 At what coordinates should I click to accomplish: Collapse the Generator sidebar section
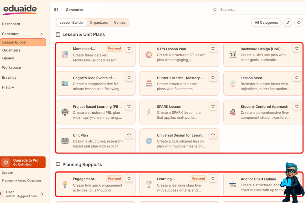coord(42,34)
